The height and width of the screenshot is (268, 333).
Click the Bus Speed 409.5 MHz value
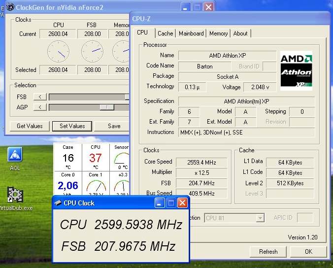pyautogui.click(x=201, y=193)
